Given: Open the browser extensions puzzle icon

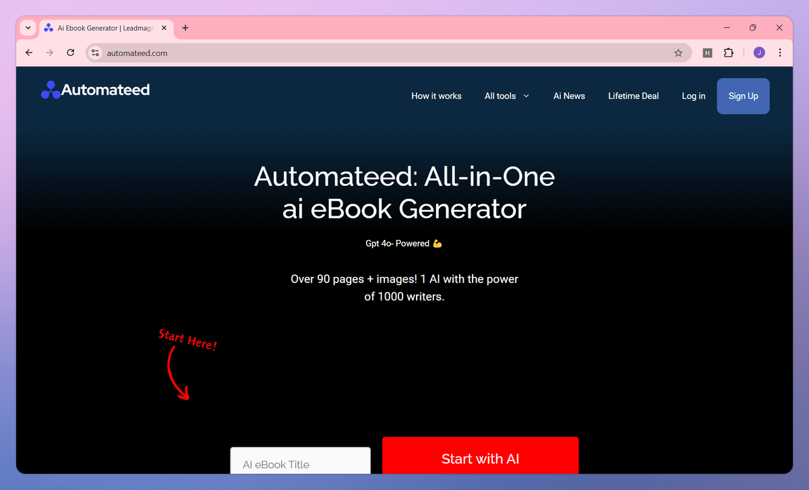Looking at the screenshot, I should tap(729, 53).
